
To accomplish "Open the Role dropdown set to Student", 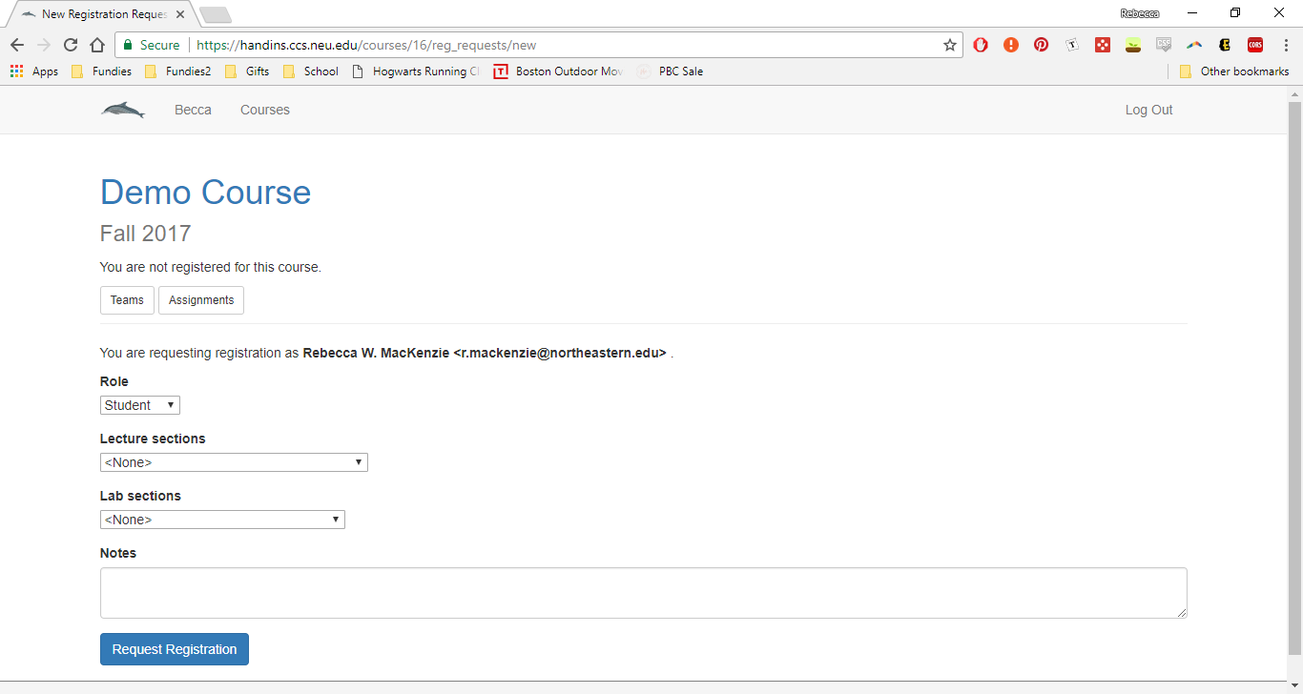I will (x=139, y=405).
